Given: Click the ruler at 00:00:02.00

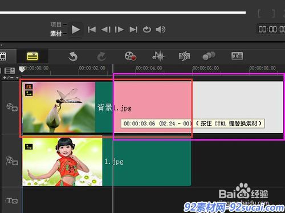Looking at the screenshot, I should [92, 68].
